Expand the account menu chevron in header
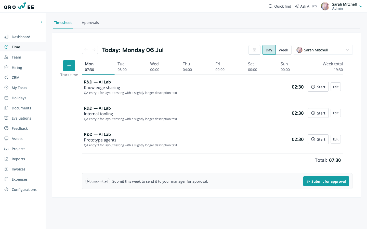Screen dimensions: 367x229 pos(361,6)
